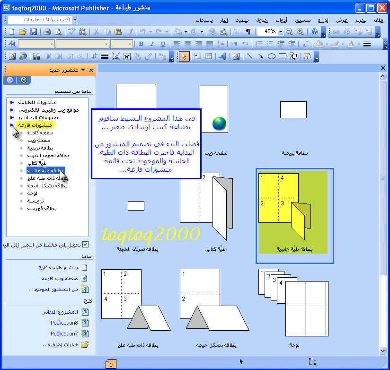This screenshot has height=370, width=390.
Task: Open the ملف menu
Action: coord(379,20)
